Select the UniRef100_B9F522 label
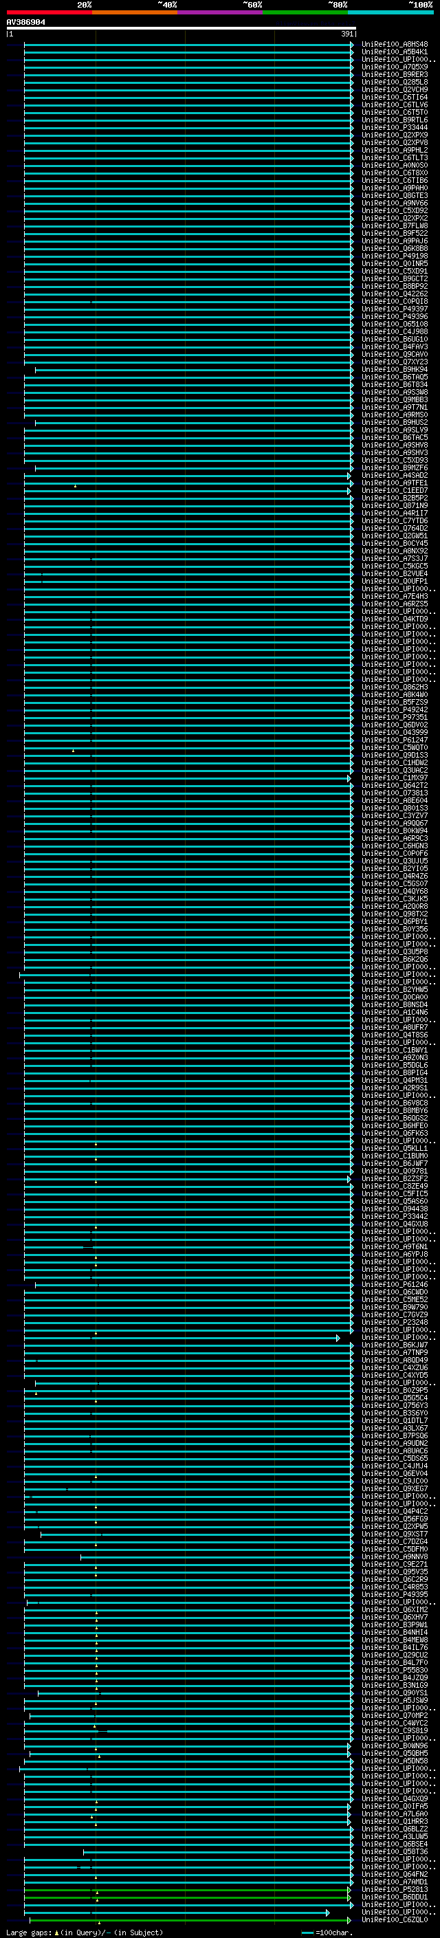 pyautogui.click(x=395, y=233)
